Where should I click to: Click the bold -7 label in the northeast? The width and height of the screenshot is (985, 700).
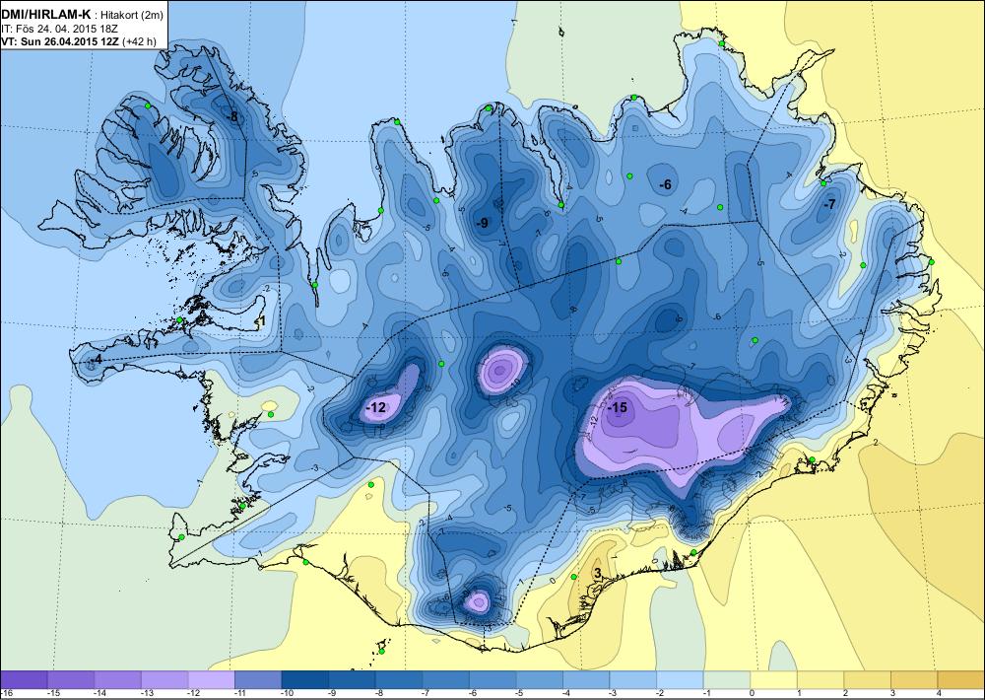829,204
